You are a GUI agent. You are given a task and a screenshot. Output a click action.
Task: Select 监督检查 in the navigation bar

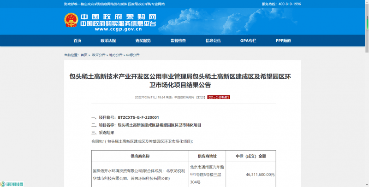[x=178, y=41]
